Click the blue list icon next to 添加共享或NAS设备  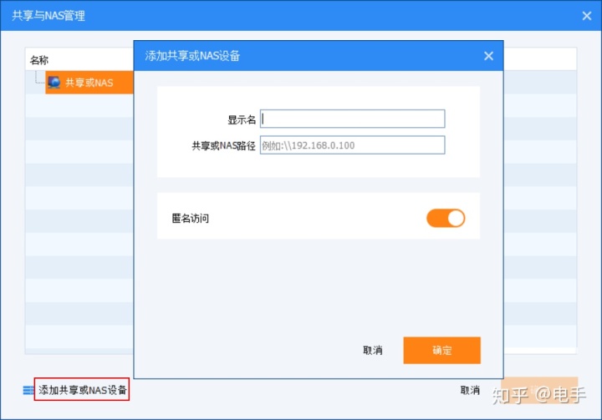(28, 390)
